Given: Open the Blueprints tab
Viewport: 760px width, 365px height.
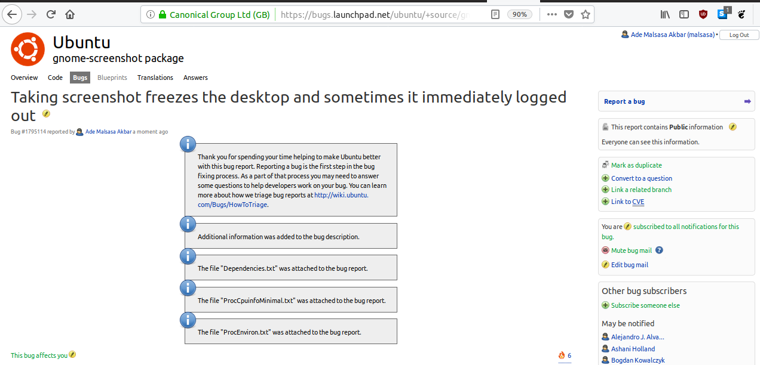Looking at the screenshot, I should (112, 78).
